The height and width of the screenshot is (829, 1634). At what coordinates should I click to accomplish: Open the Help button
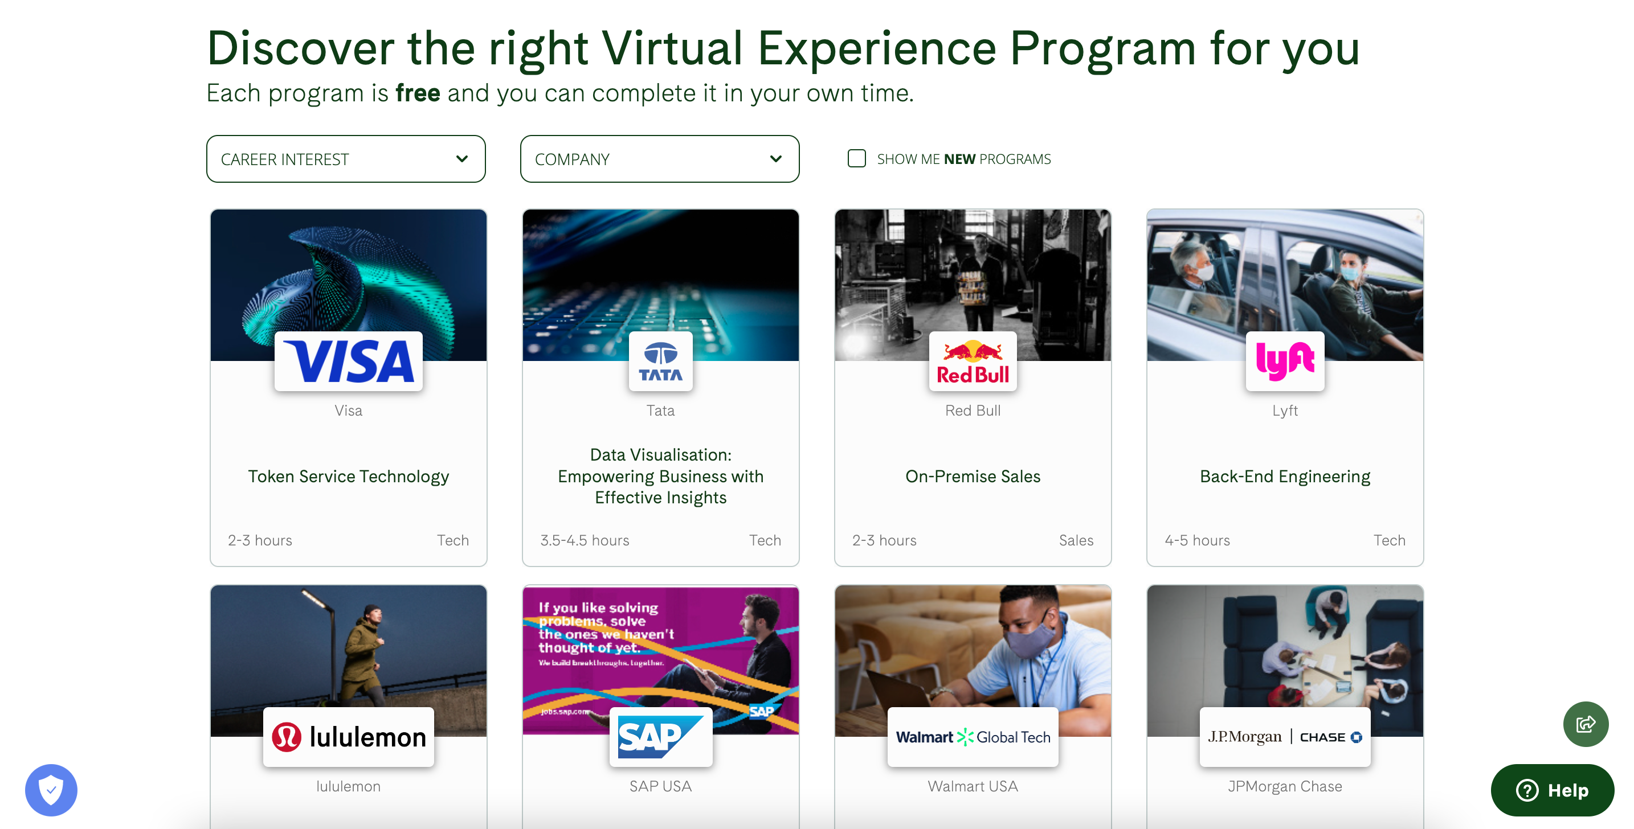(x=1551, y=790)
